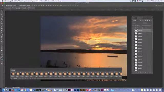This screenshot has height=92, width=164.
Task: Toggle the Auto-Select checkbox
Action: click(6, 5)
